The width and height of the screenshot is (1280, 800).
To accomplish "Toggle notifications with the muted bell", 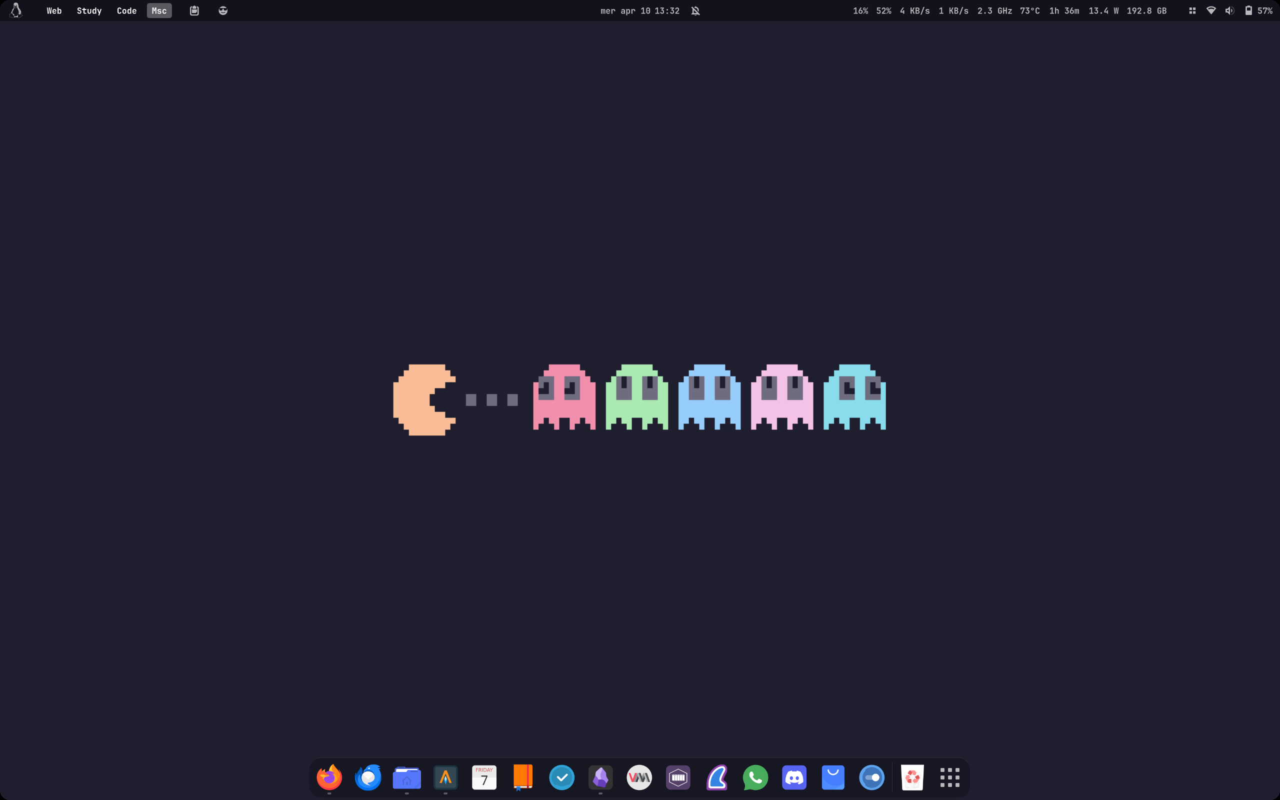I will click(695, 10).
